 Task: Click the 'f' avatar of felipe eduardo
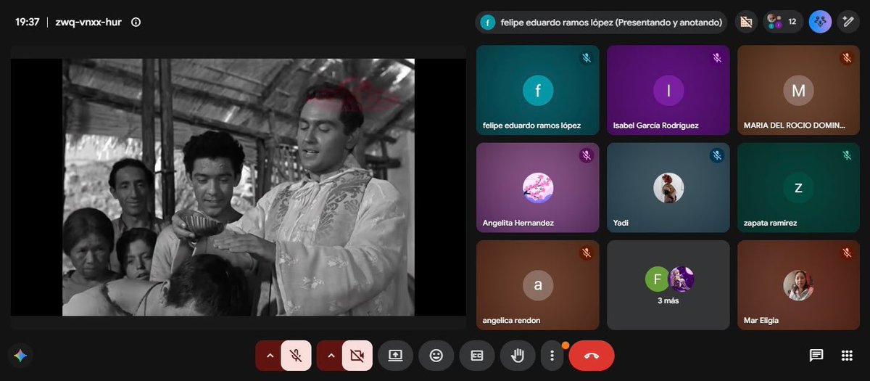538,91
